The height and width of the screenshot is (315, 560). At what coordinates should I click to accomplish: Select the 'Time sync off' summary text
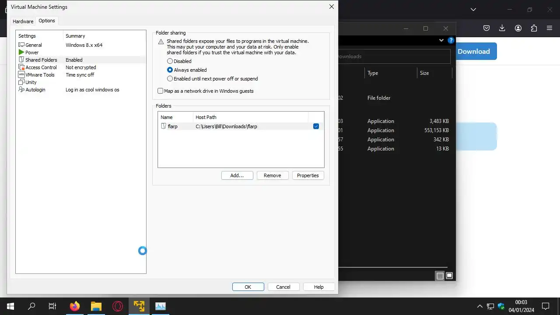click(80, 75)
